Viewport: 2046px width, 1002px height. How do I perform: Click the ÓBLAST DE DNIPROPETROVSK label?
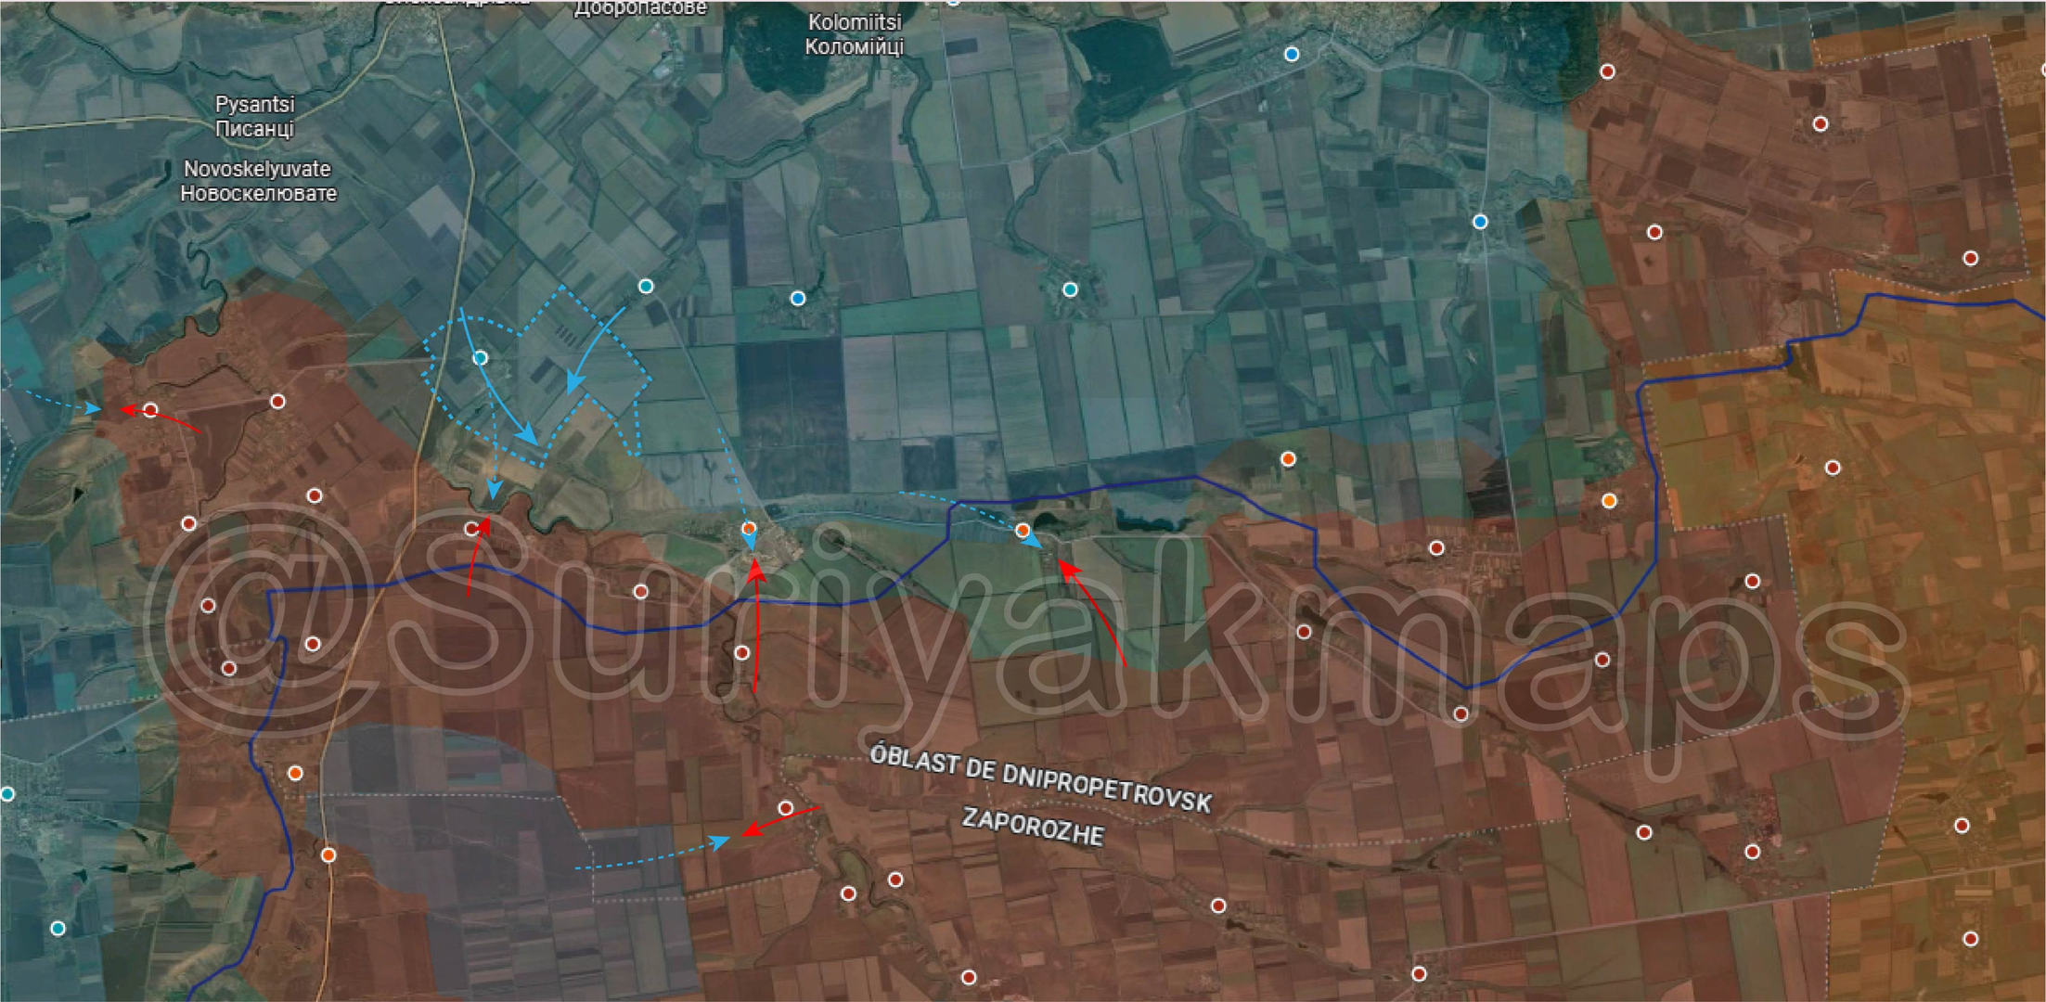tap(1040, 778)
